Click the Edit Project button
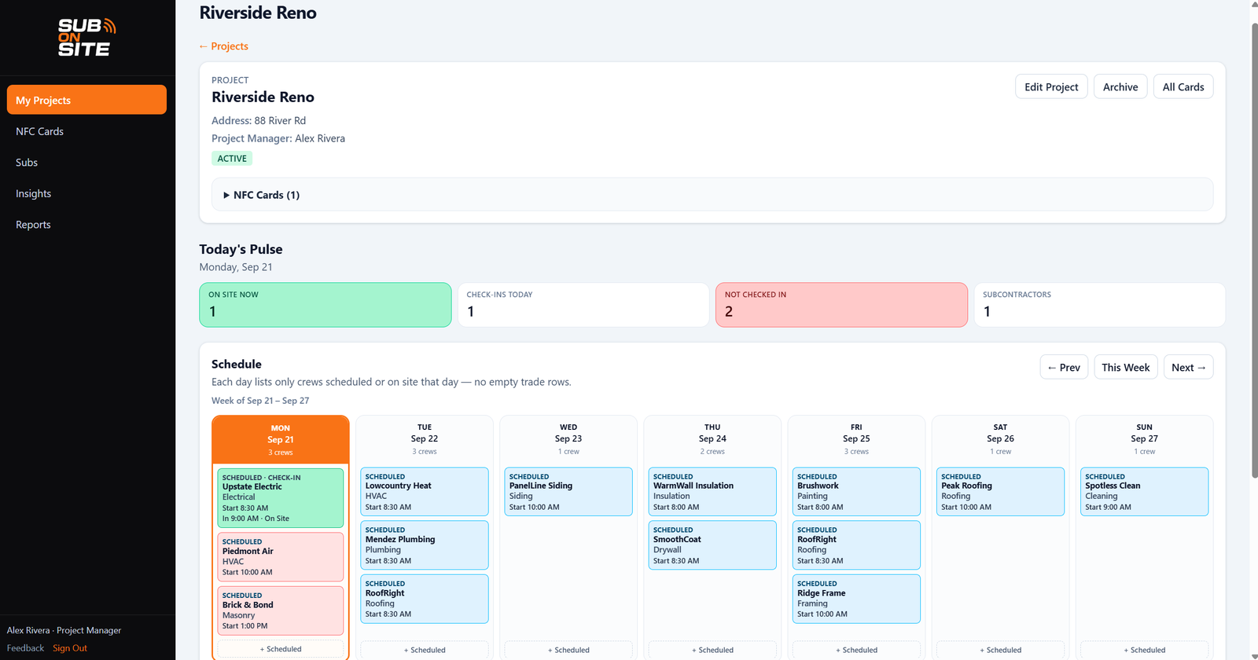This screenshot has width=1258, height=660. (x=1051, y=86)
